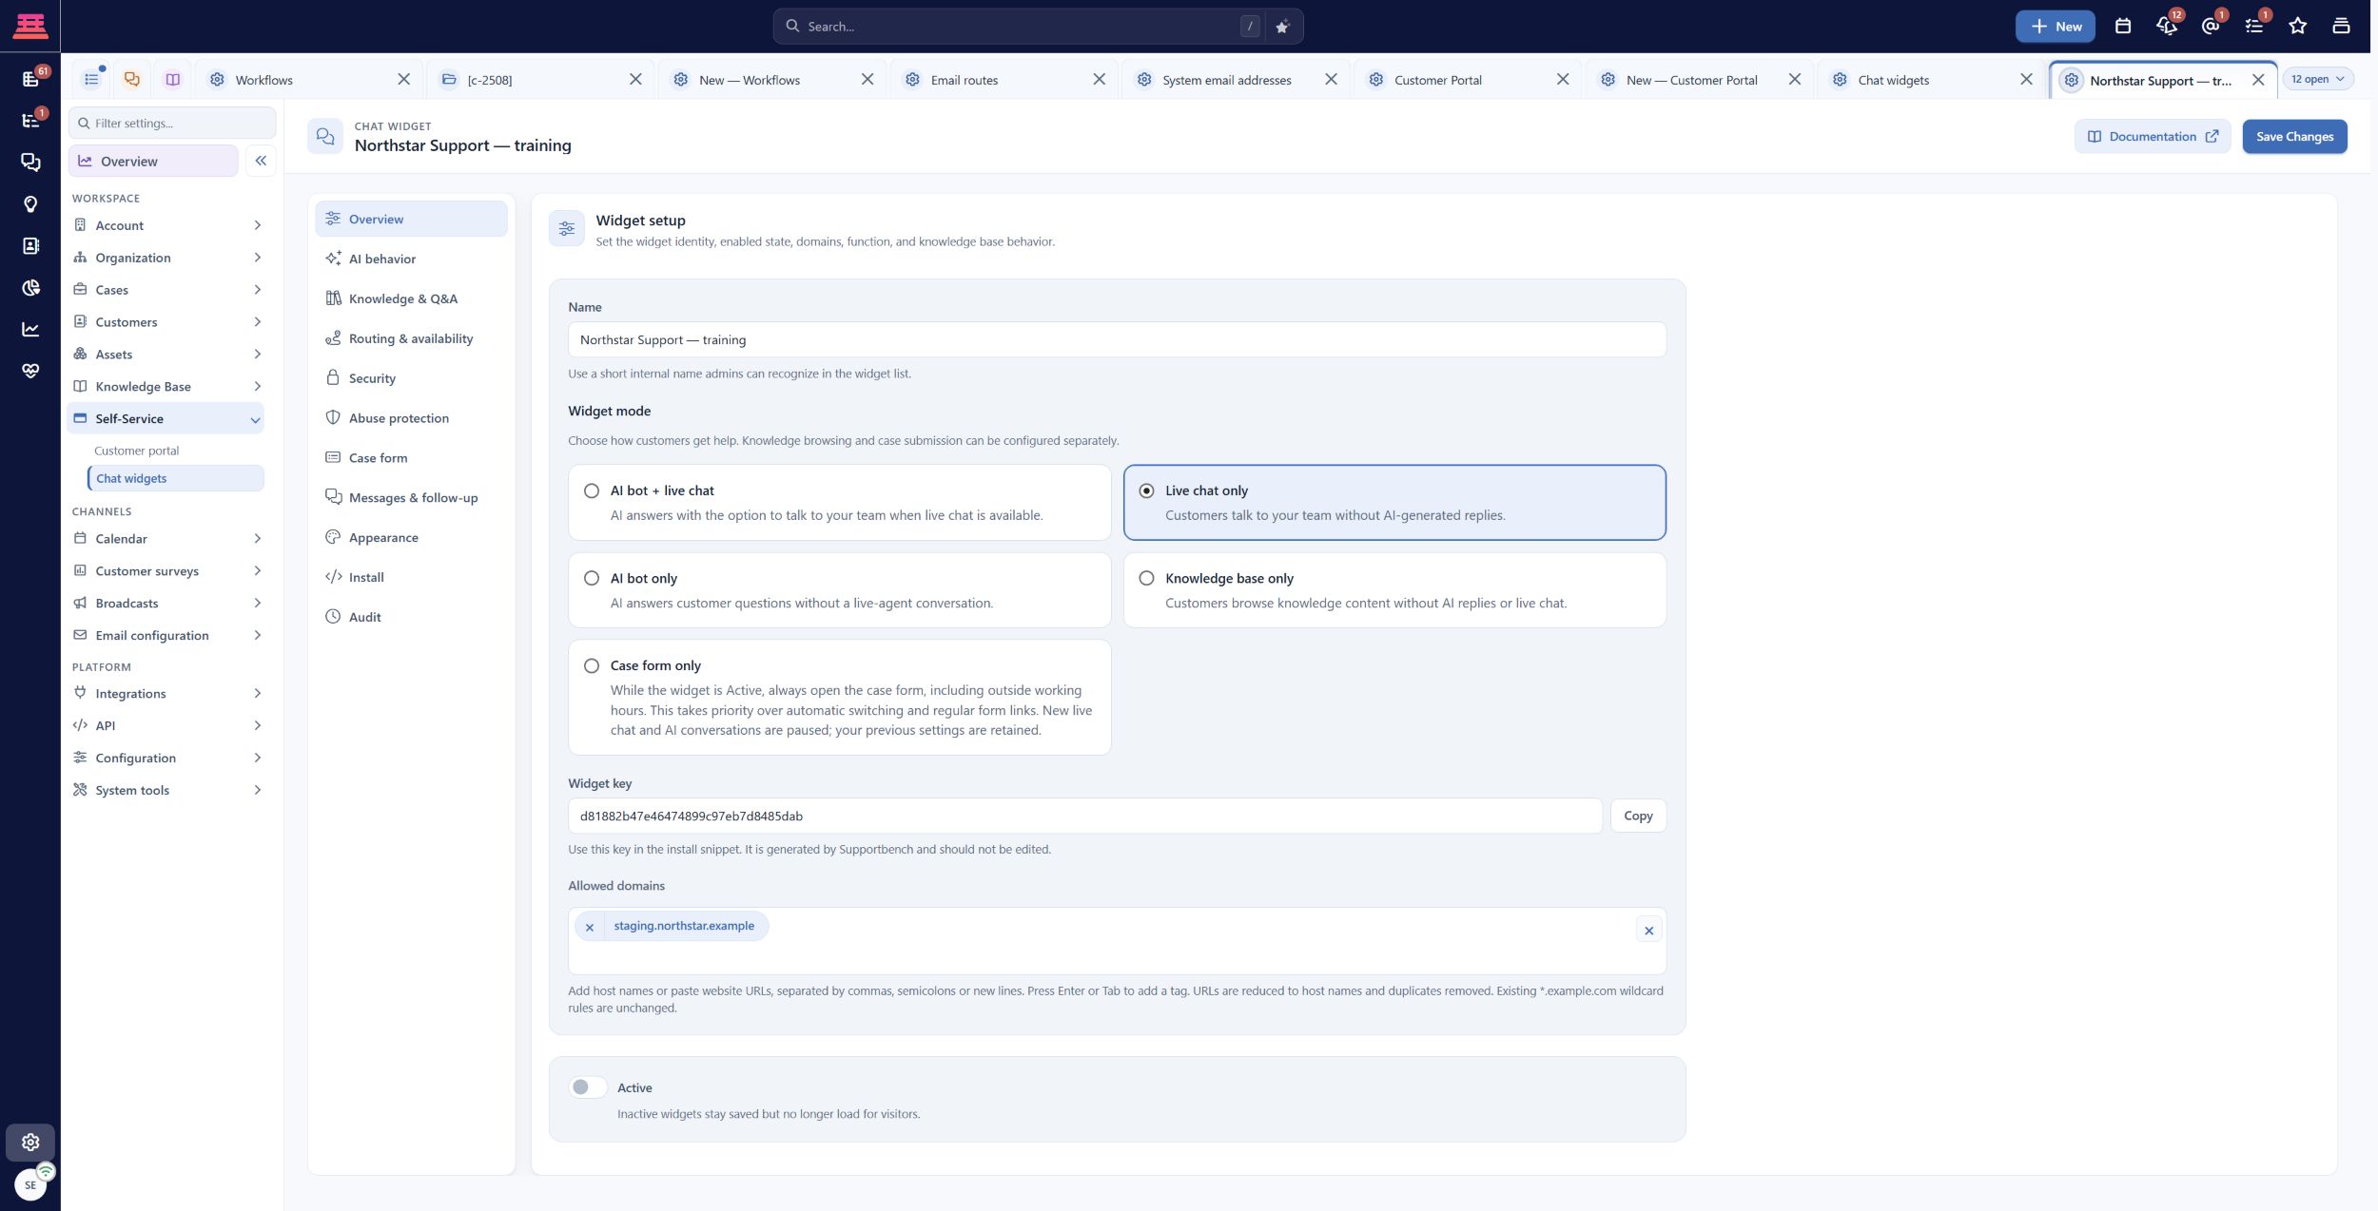Screen dimensions: 2378x1211
Task: Open the Documentation link
Action: (2152, 136)
